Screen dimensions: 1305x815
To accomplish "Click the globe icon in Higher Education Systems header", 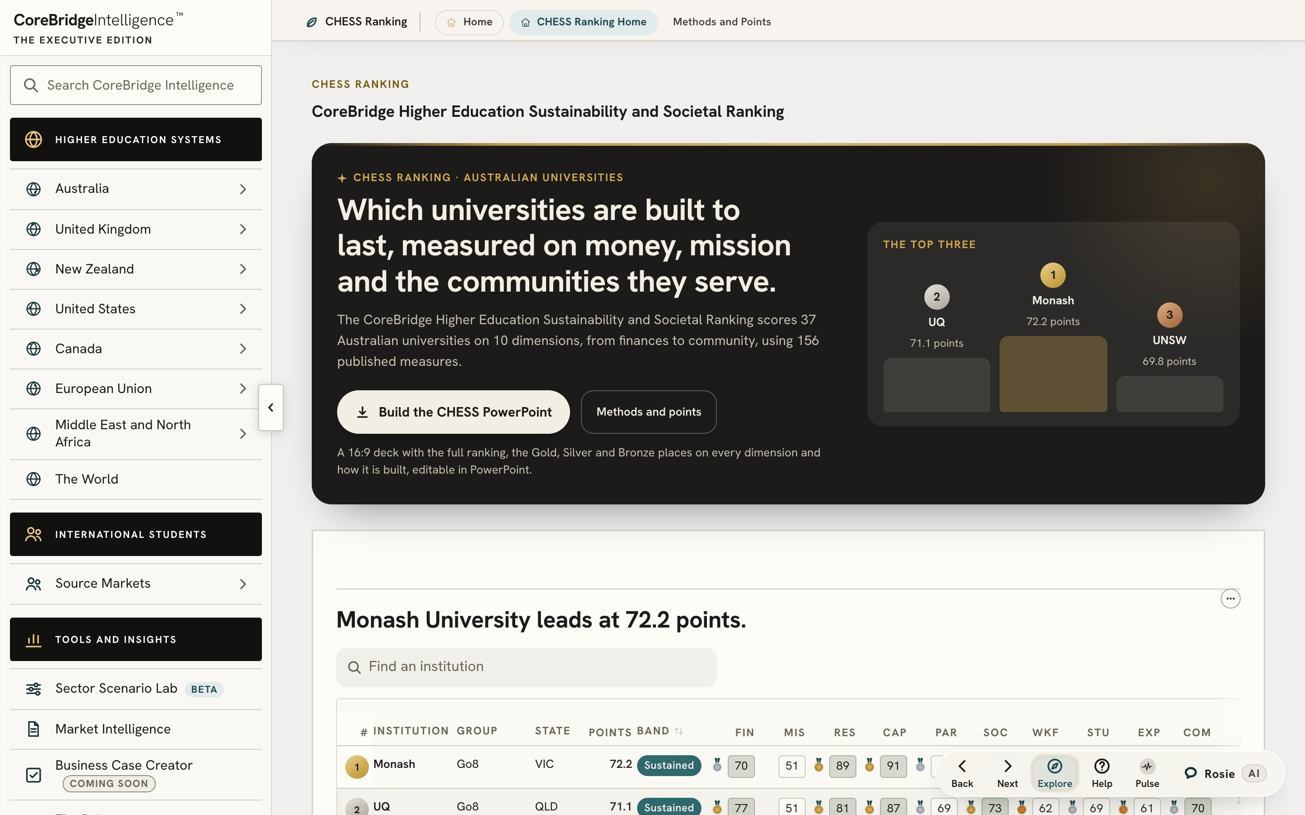I will (x=34, y=139).
